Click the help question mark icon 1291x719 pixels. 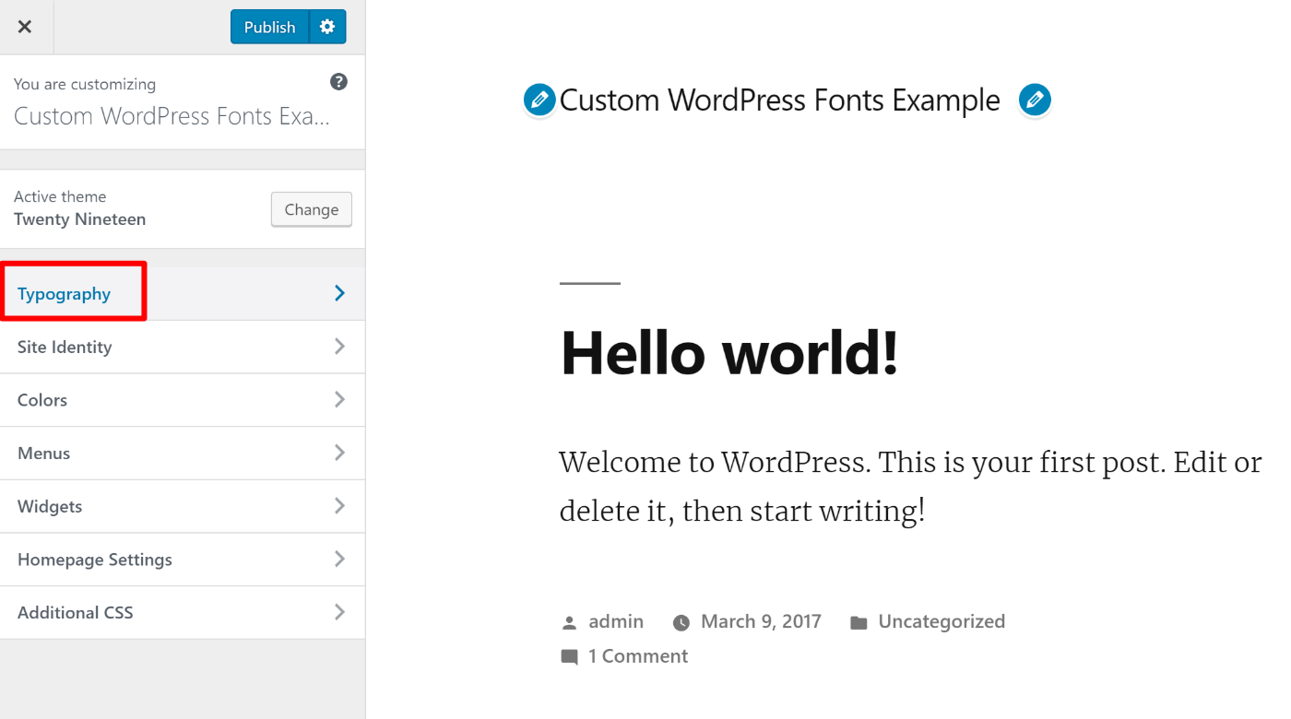tap(338, 81)
